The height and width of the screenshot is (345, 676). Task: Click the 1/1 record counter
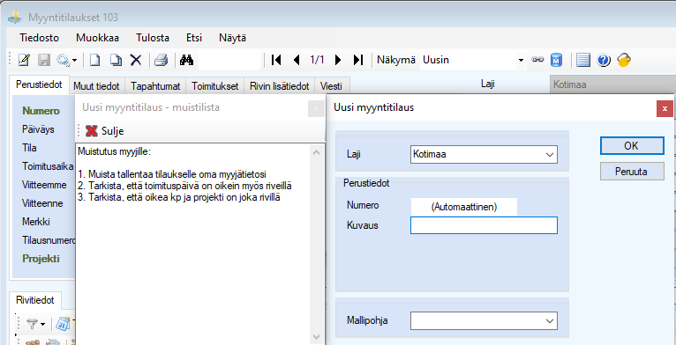point(317,60)
